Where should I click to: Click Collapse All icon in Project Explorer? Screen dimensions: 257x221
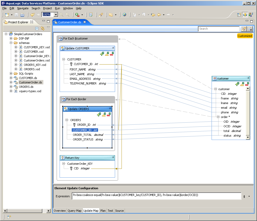coord(37,28)
